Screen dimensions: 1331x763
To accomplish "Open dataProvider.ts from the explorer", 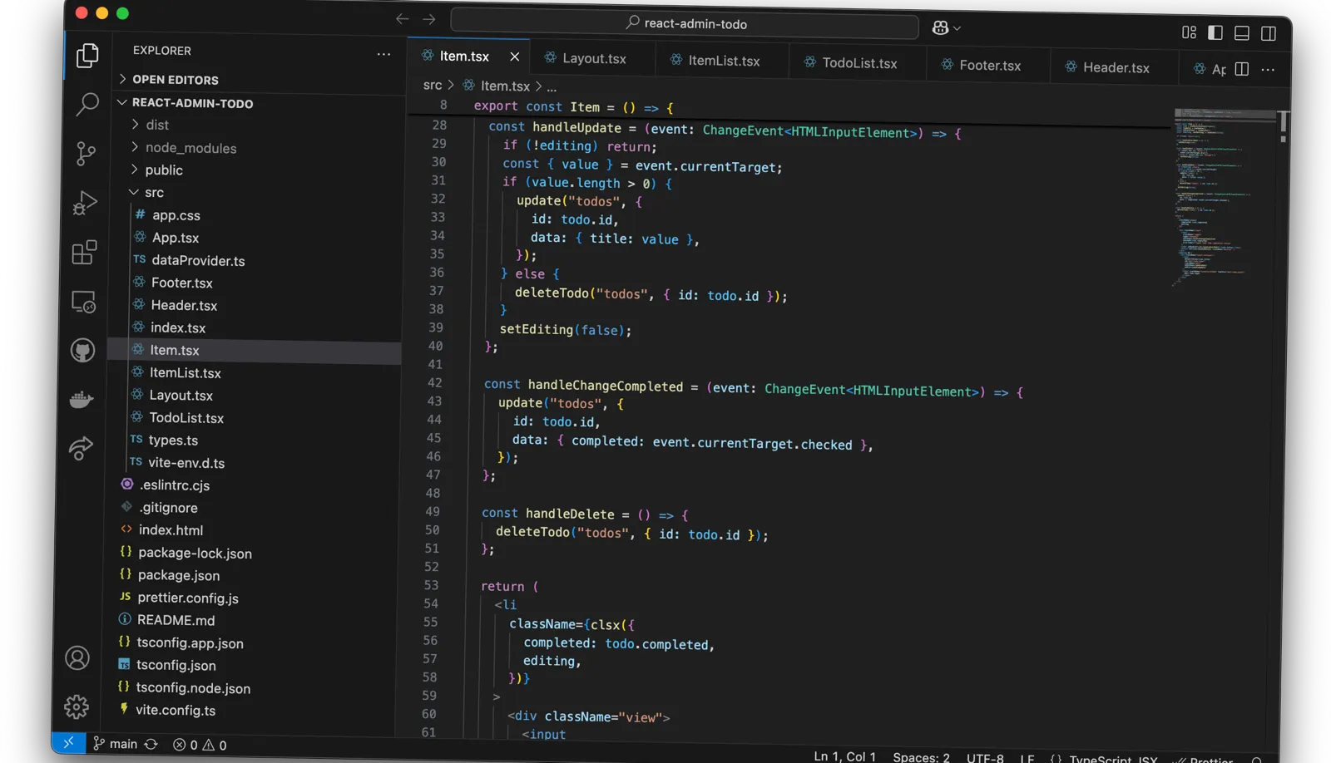I will tap(198, 261).
